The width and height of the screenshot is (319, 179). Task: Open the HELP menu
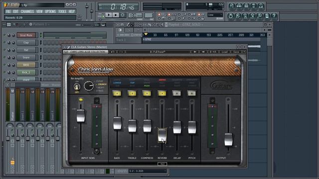71,11
